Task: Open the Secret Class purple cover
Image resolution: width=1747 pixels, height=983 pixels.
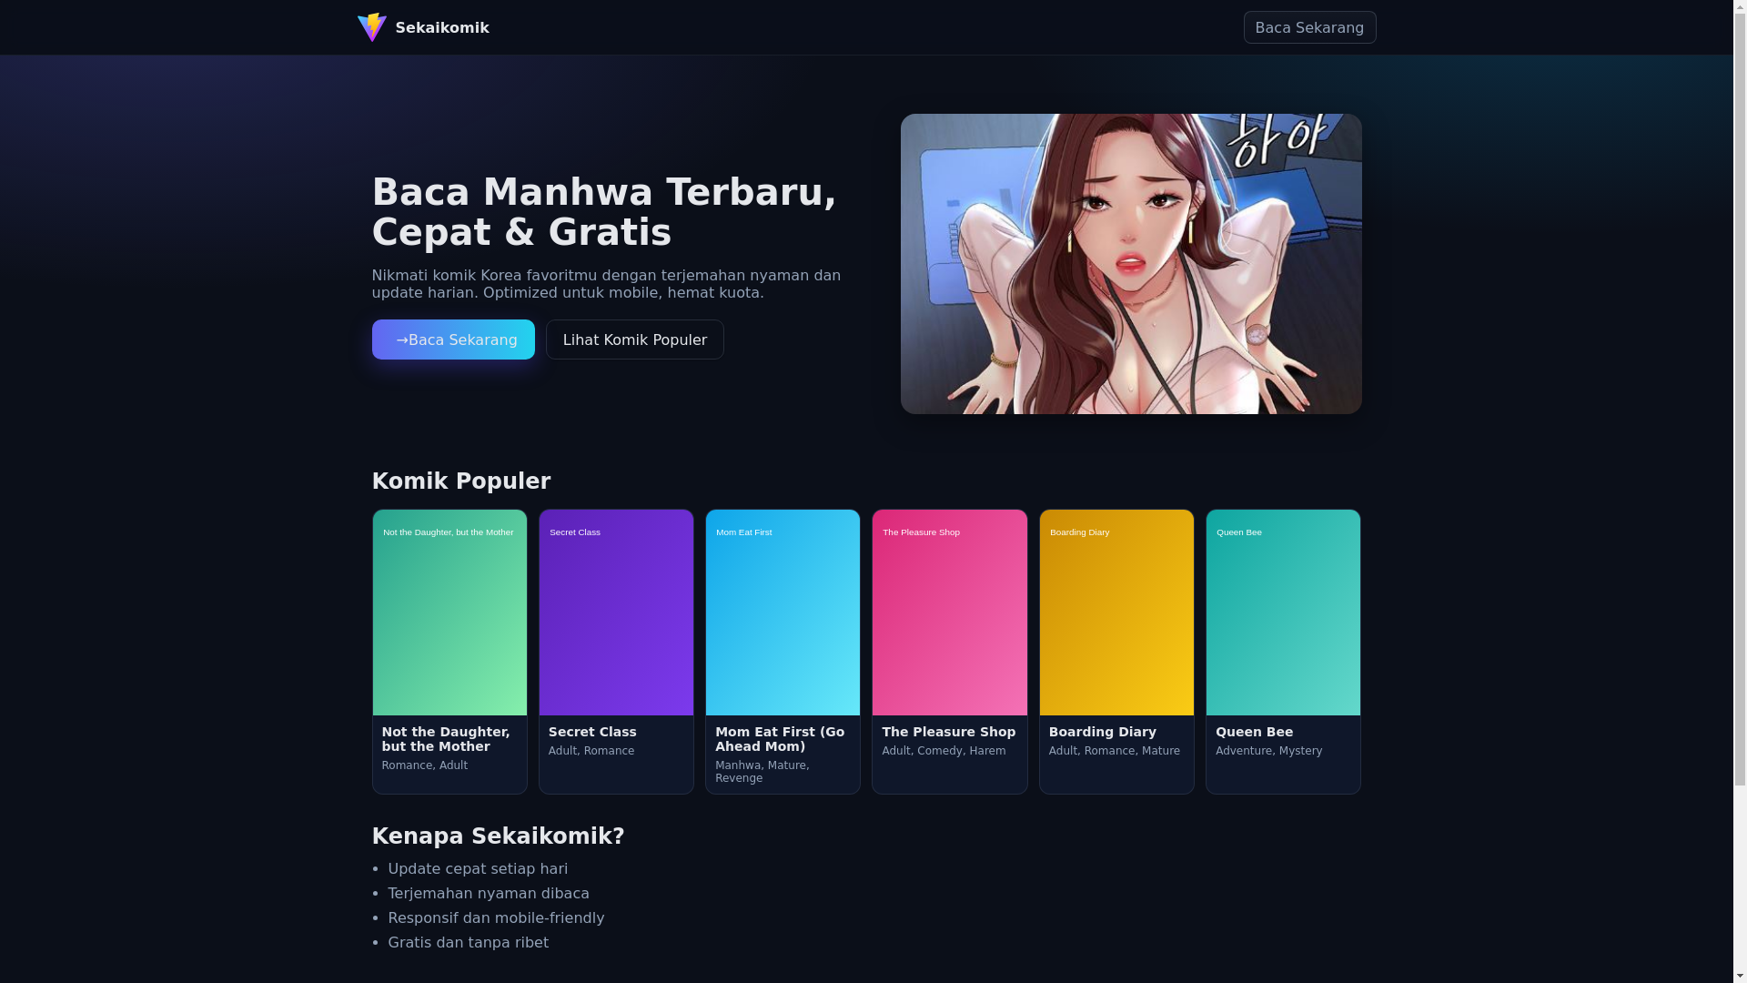Action: [616, 613]
